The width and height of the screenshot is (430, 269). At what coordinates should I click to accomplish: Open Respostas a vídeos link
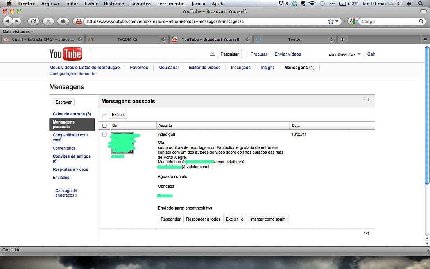click(70, 169)
